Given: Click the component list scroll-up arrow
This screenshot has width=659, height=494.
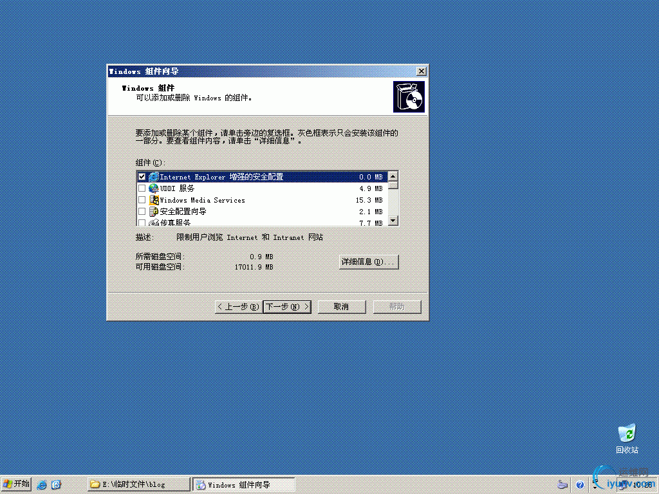Looking at the screenshot, I should (393, 176).
